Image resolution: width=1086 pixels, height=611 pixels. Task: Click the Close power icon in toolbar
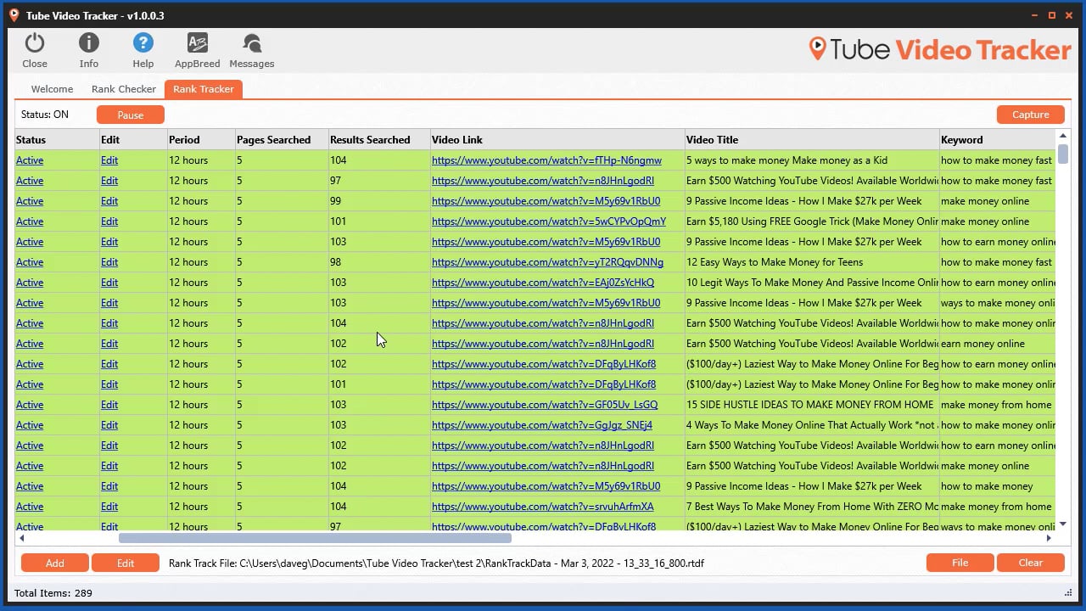(35, 43)
